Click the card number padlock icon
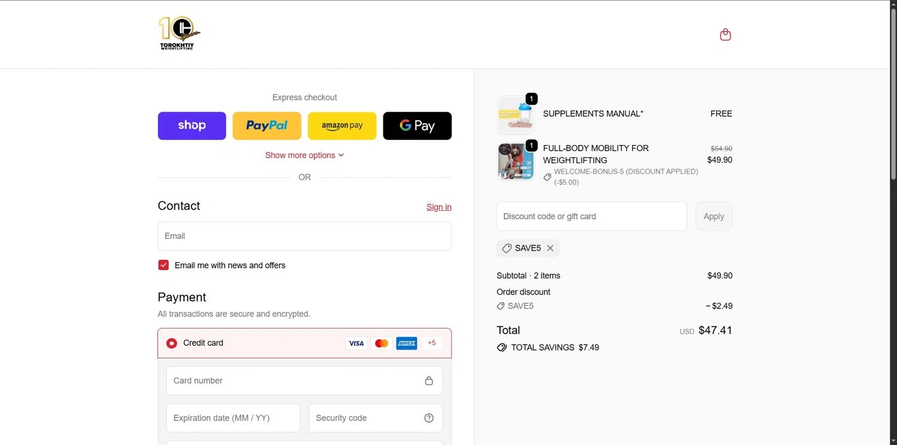The width and height of the screenshot is (897, 445). [x=429, y=380]
